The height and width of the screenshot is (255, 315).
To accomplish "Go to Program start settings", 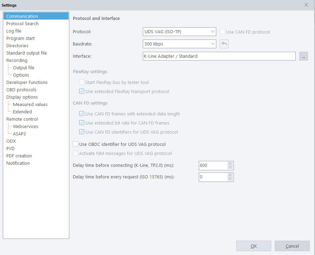I will (x=21, y=38).
